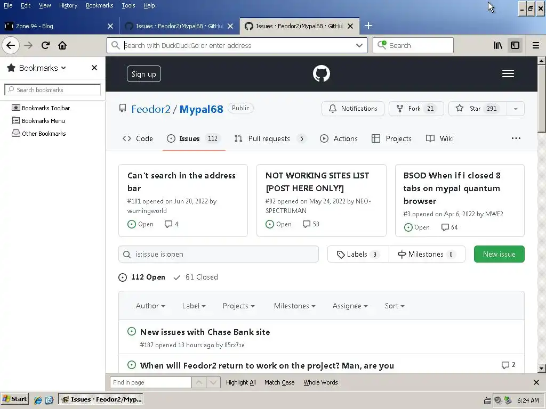
Task: Open the Actions tab
Action: pyautogui.click(x=339, y=138)
